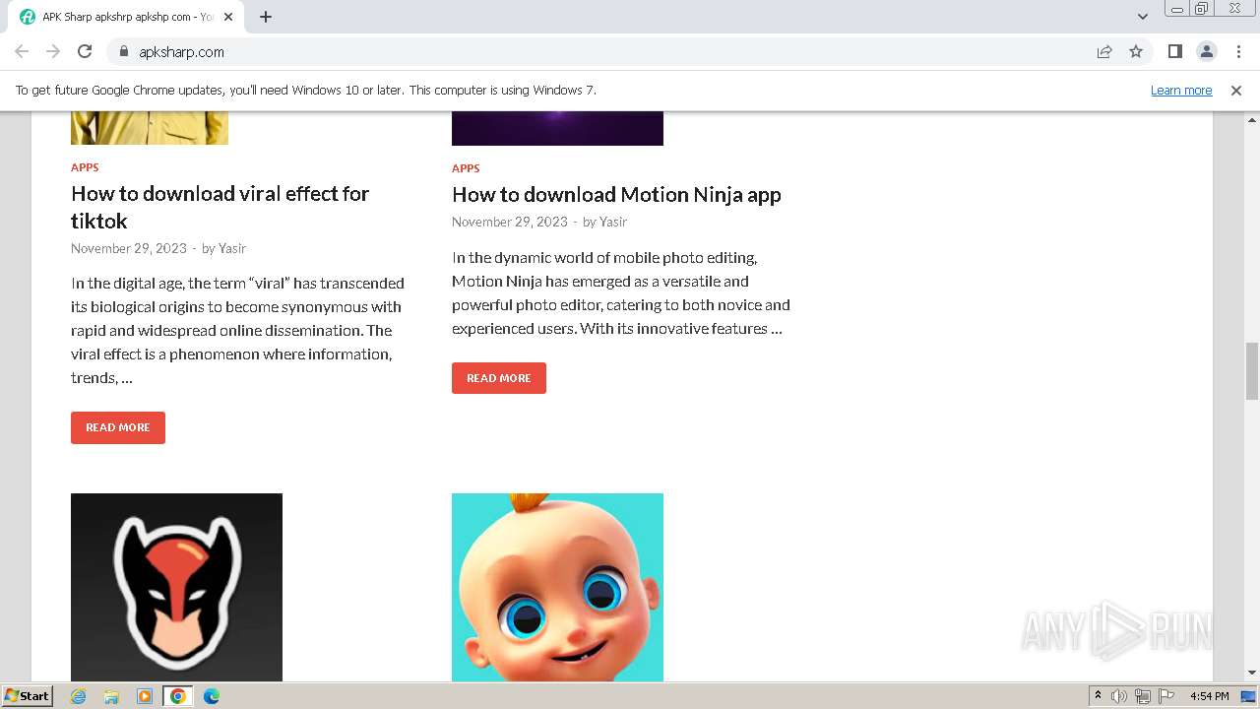The image size is (1260, 709).
Task: Bookmark this page with the star icon
Action: 1136,51
